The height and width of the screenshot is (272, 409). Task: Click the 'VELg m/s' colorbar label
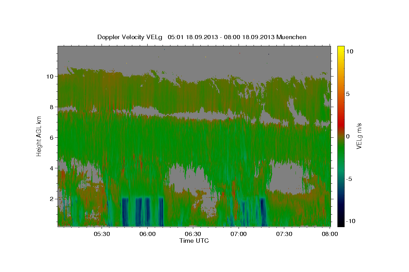pos(359,136)
